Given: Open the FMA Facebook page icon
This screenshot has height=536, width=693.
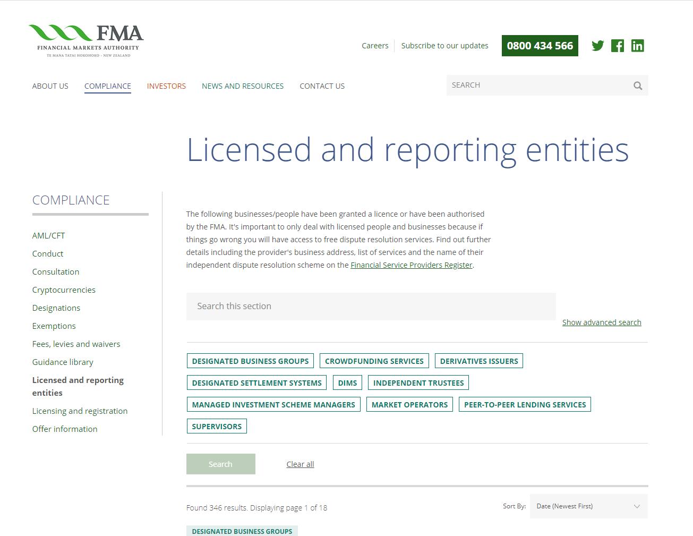Looking at the screenshot, I should click(x=617, y=46).
